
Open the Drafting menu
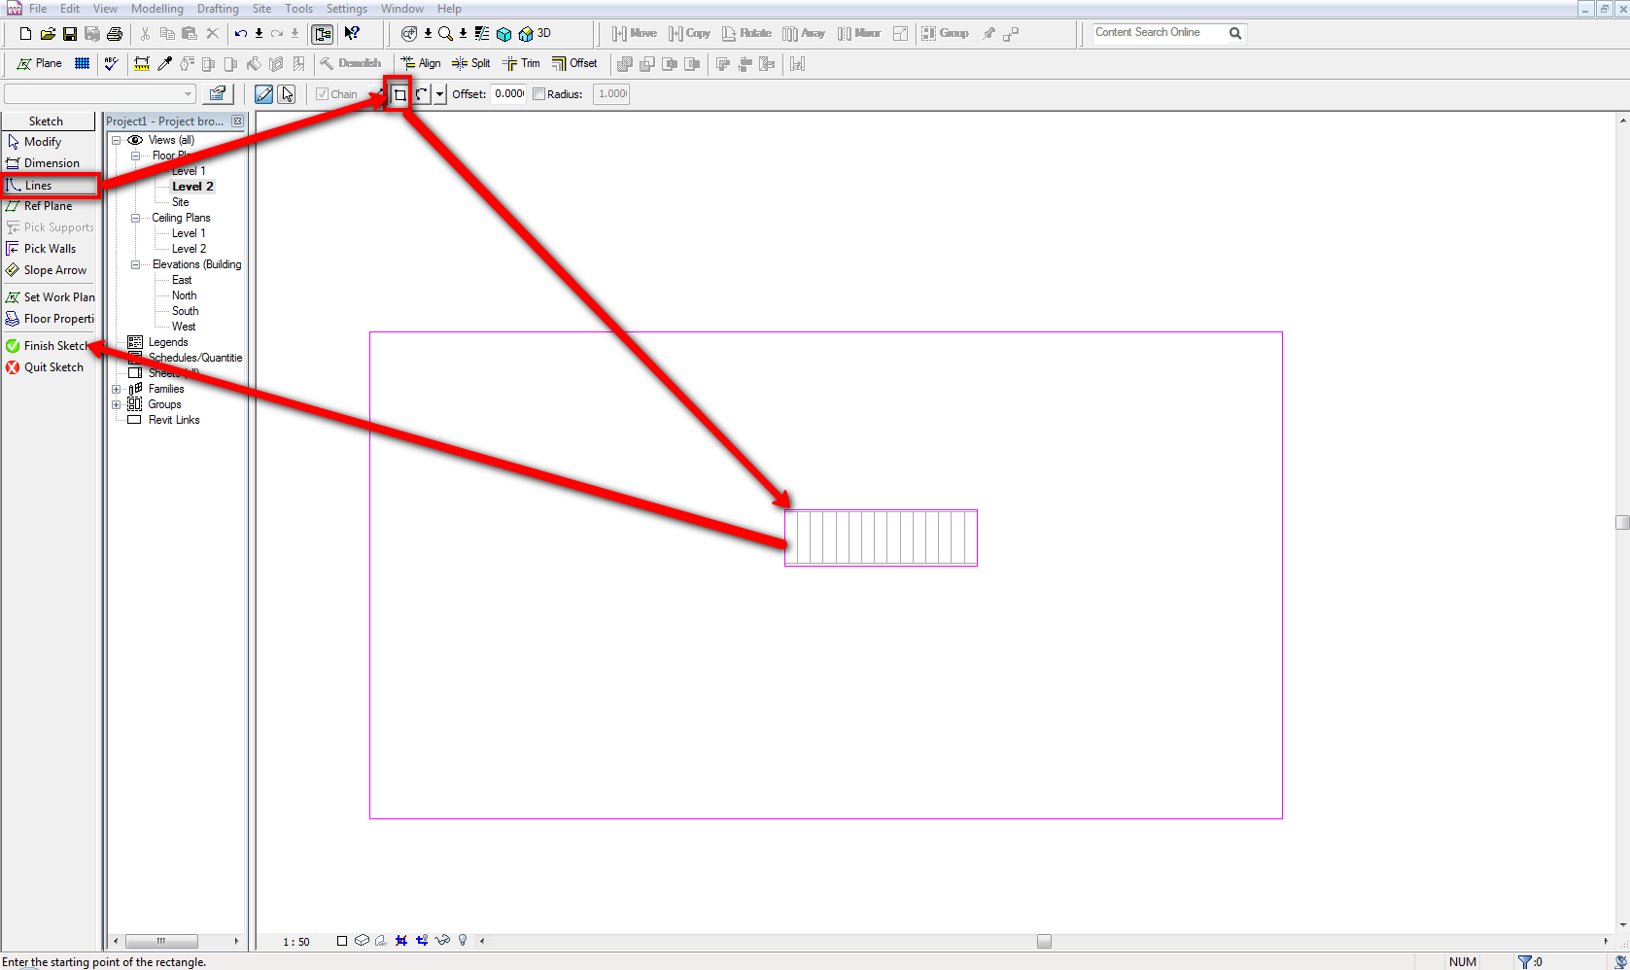pos(218,9)
